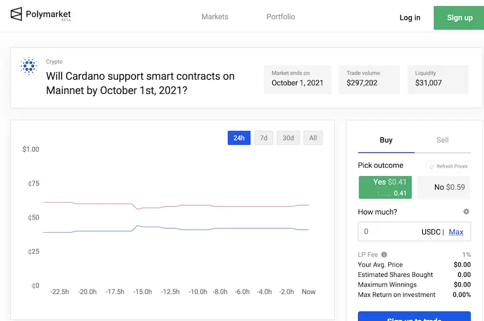Click the Liquidity $31,007 box

437,80
